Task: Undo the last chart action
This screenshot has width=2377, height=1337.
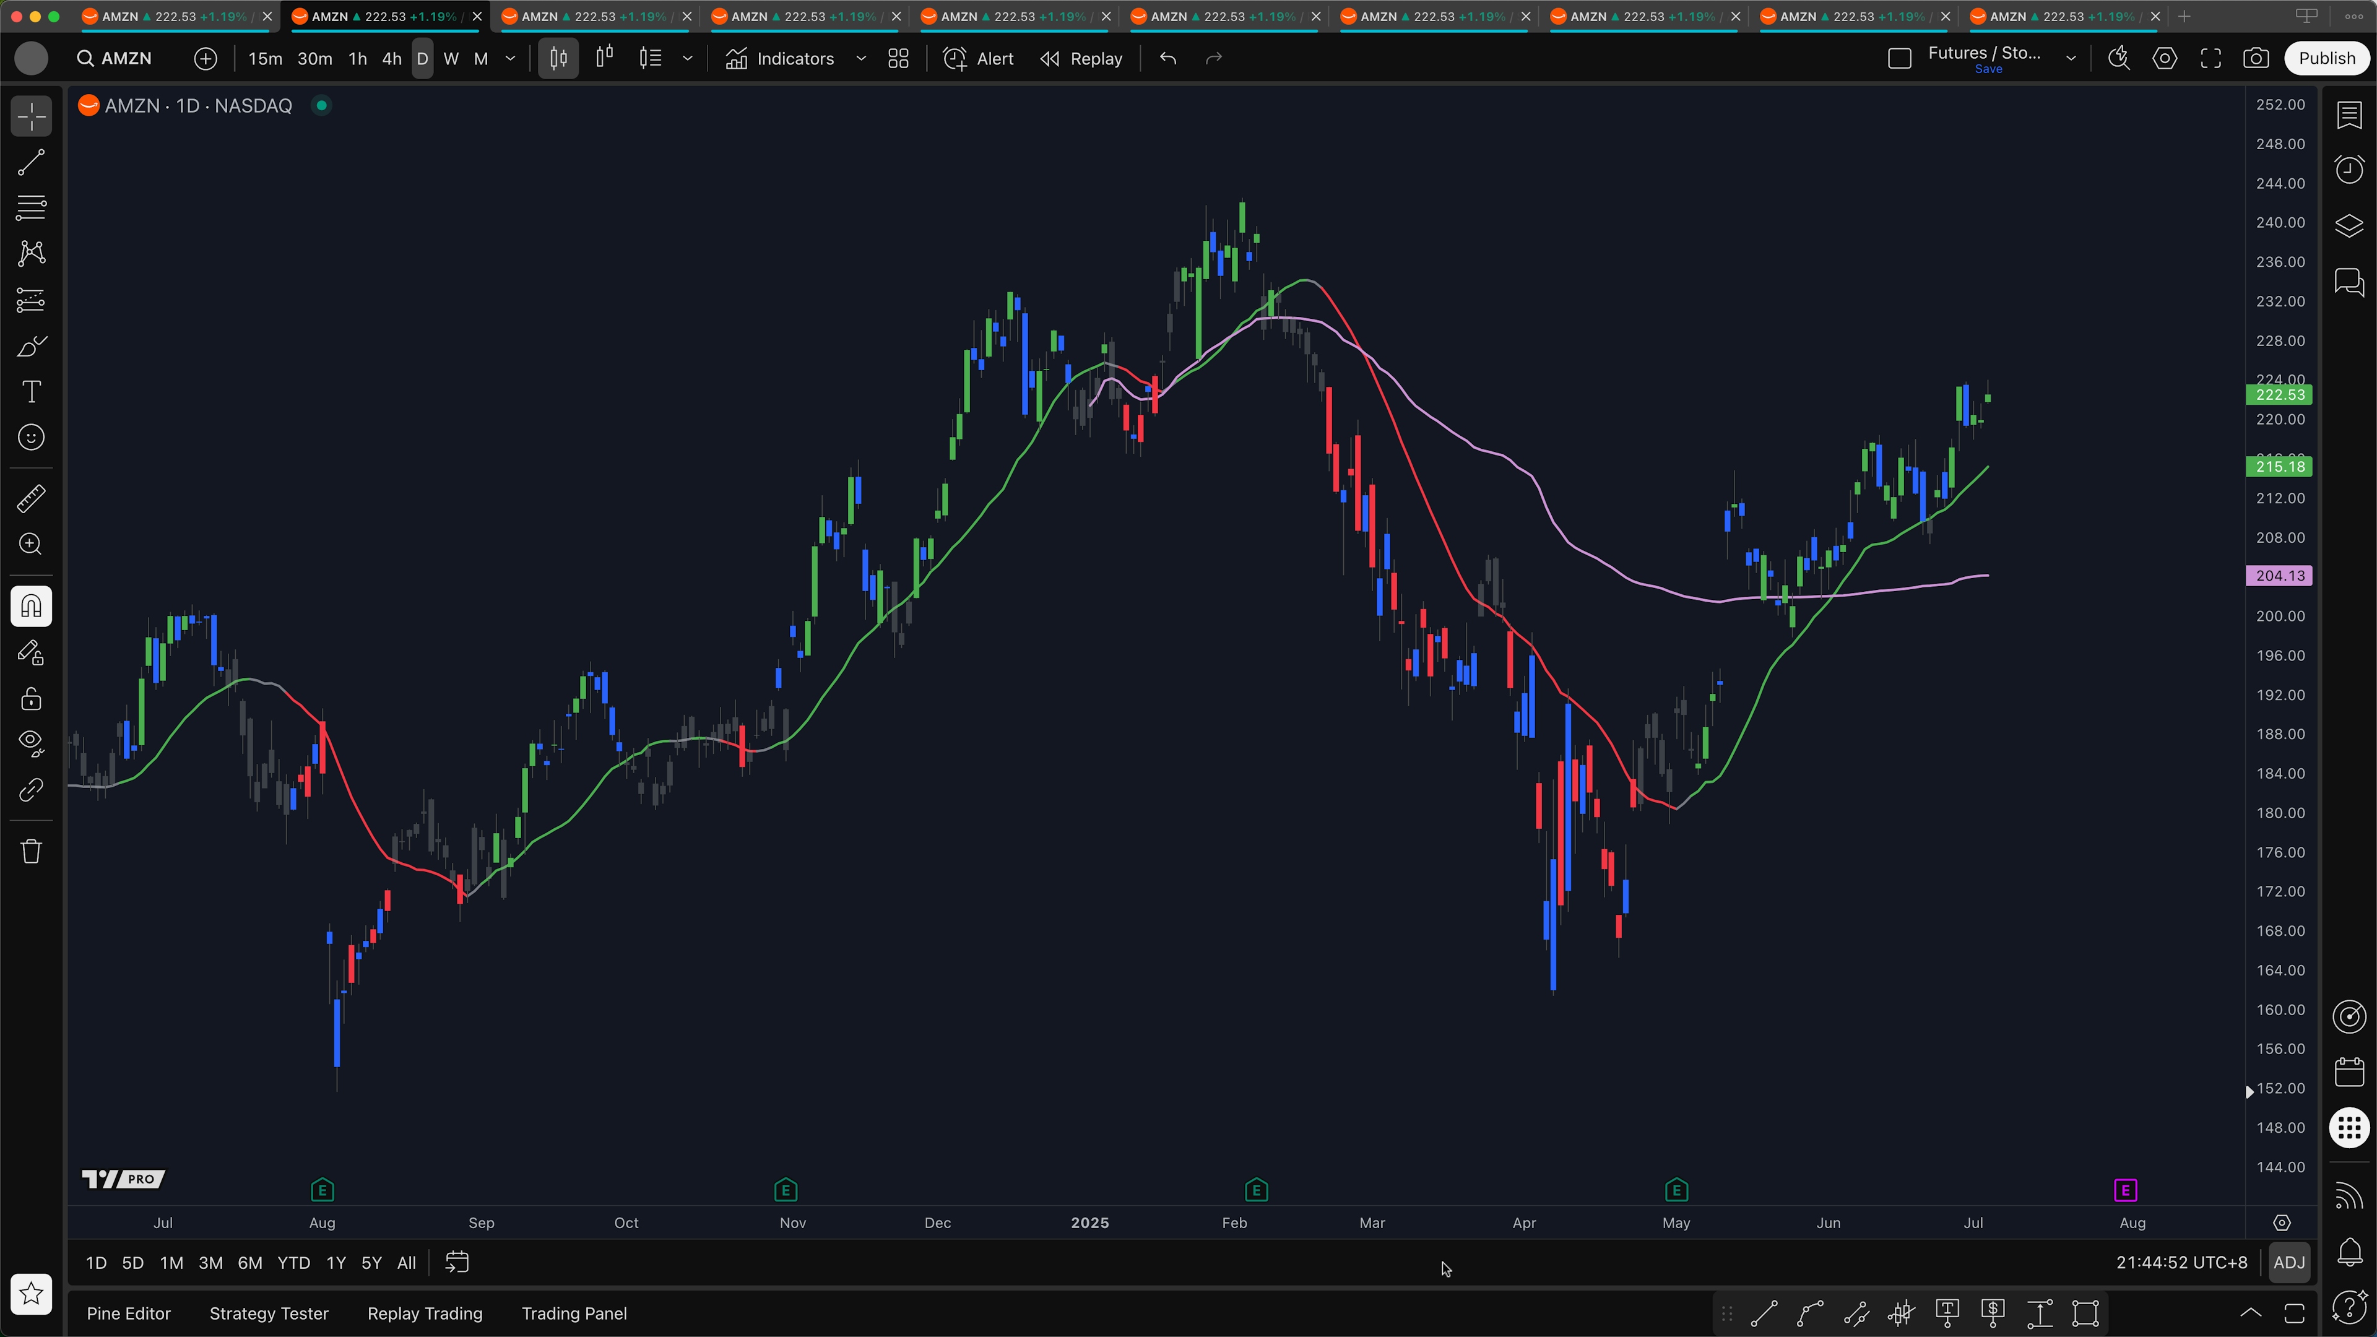Action: click(1168, 59)
